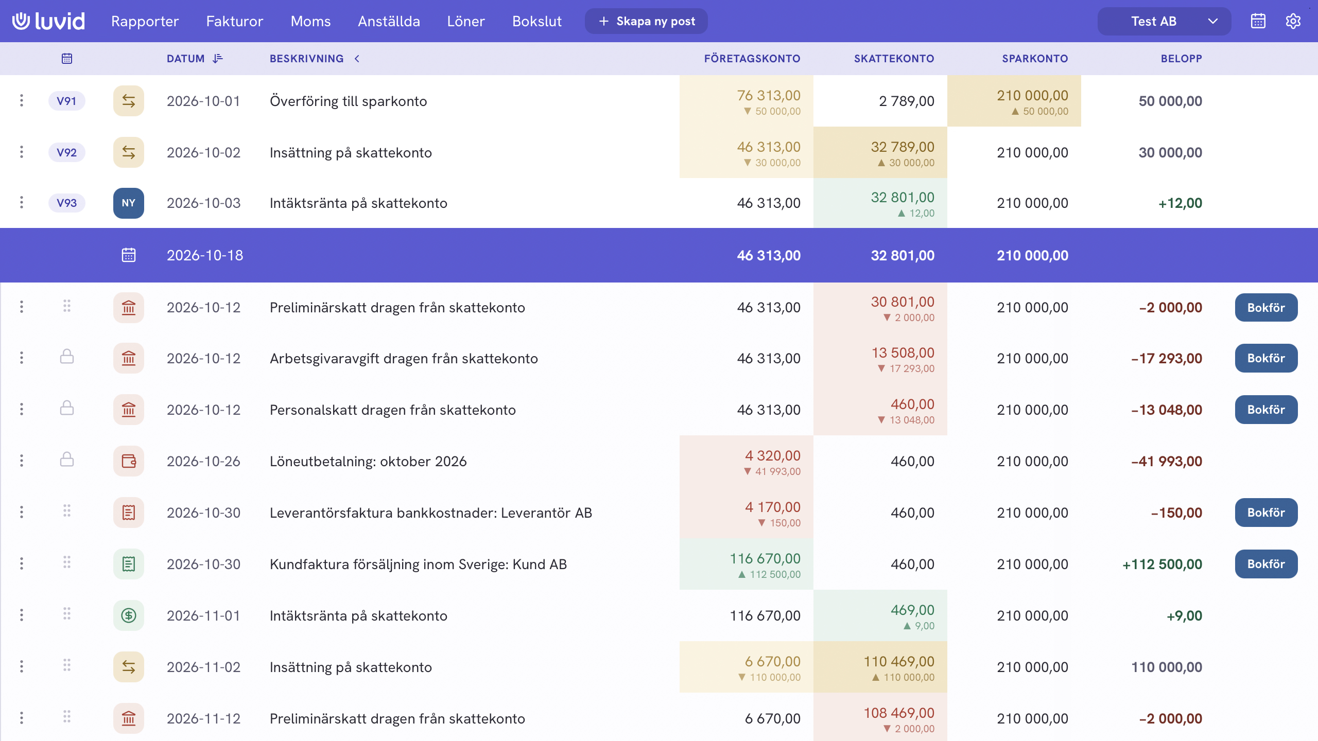This screenshot has width=1318, height=741.
Task: Click lock icon on Arbetsgivaravgift row
Action: [x=67, y=357]
